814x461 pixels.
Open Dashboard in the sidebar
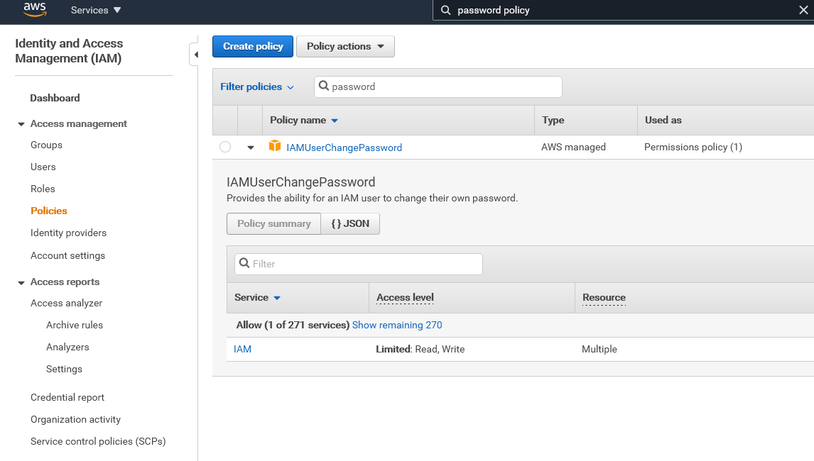(x=55, y=98)
